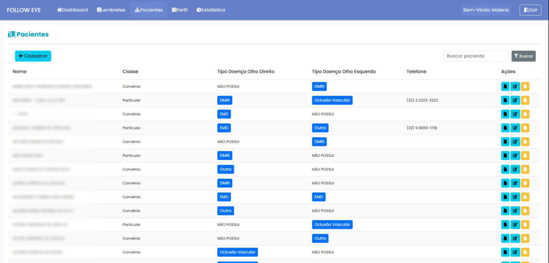Click blue document icon in first patient row
The height and width of the screenshot is (263, 549).
click(x=505, y=86)
